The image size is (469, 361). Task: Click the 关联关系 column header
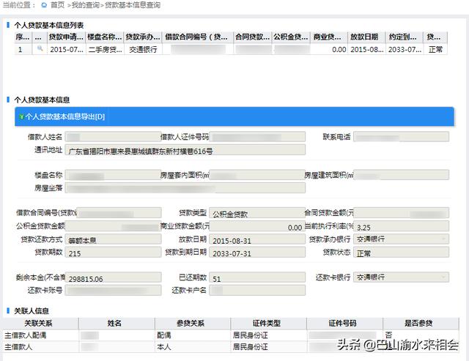(x=39, y=324)
